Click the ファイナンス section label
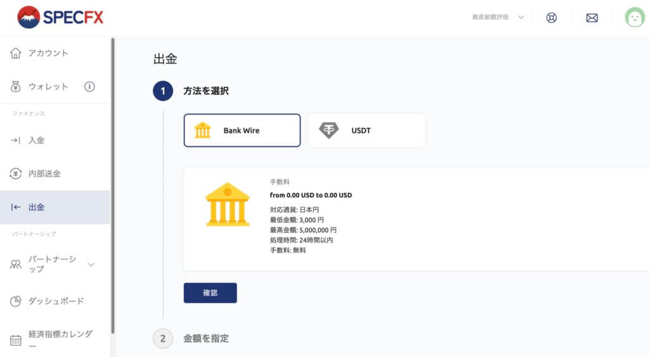 coord(29,114)
